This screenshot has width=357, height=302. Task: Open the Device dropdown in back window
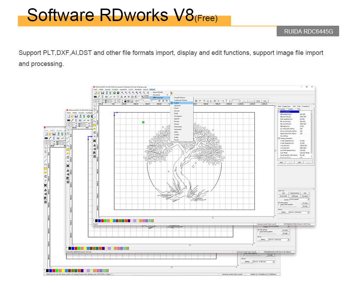tap(264, 262)
